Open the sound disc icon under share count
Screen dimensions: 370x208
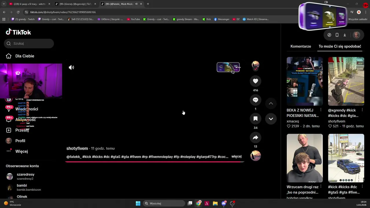256,156
